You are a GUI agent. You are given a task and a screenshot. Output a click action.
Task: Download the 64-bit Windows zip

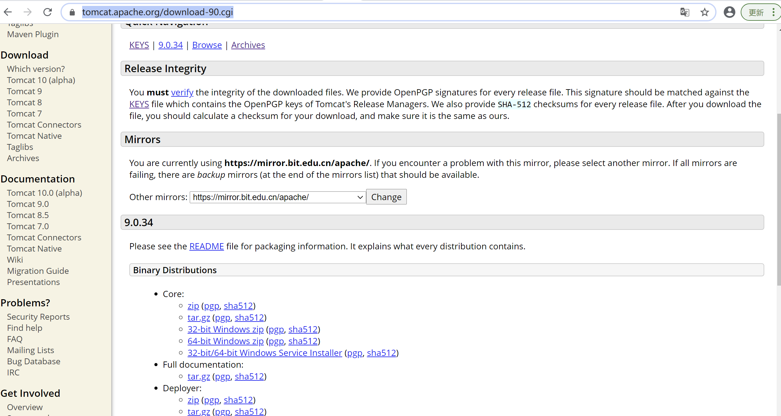point(225,341)
